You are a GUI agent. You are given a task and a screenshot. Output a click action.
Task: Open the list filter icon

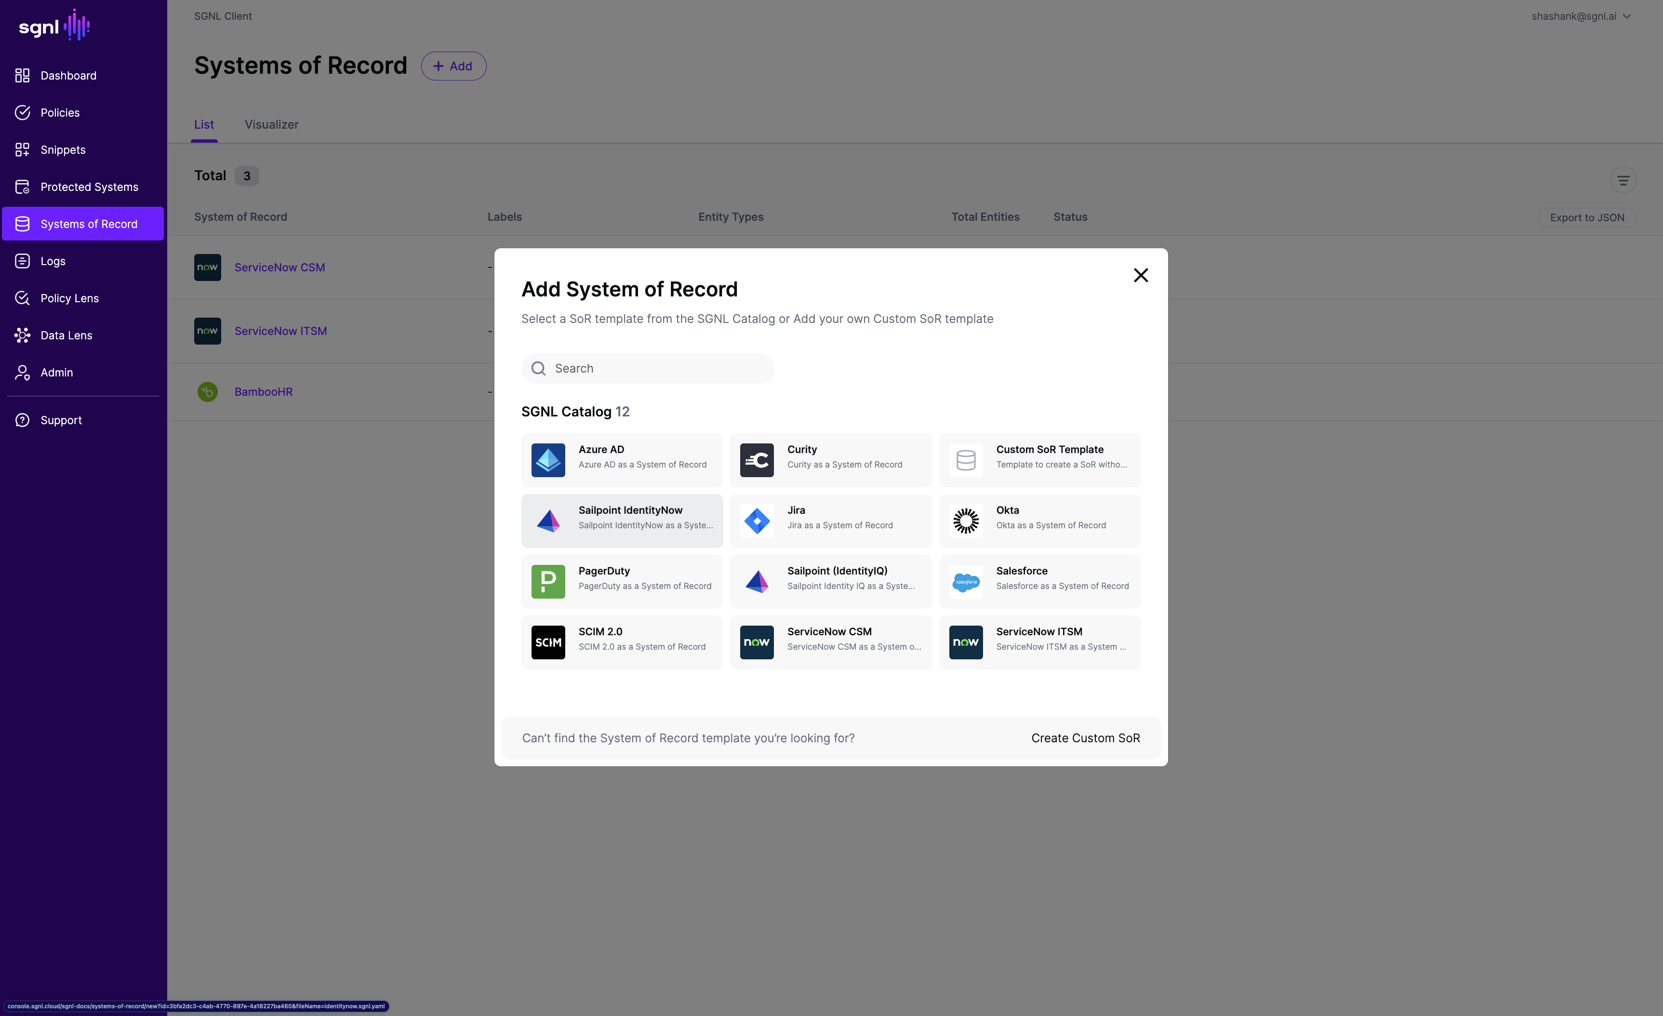(x=1623, y=180)
